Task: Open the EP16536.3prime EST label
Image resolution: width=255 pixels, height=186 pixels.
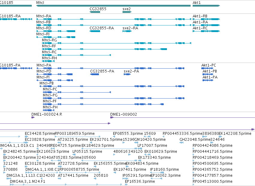Action: pyautogui.click(x=140, y=182)
